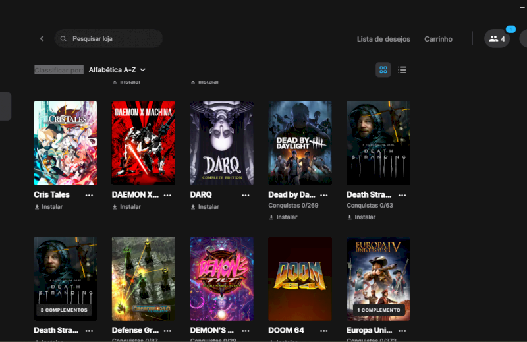Open the DOOM 64 cover thumbnail
527x342 pixels.
[x=300, y=279]
